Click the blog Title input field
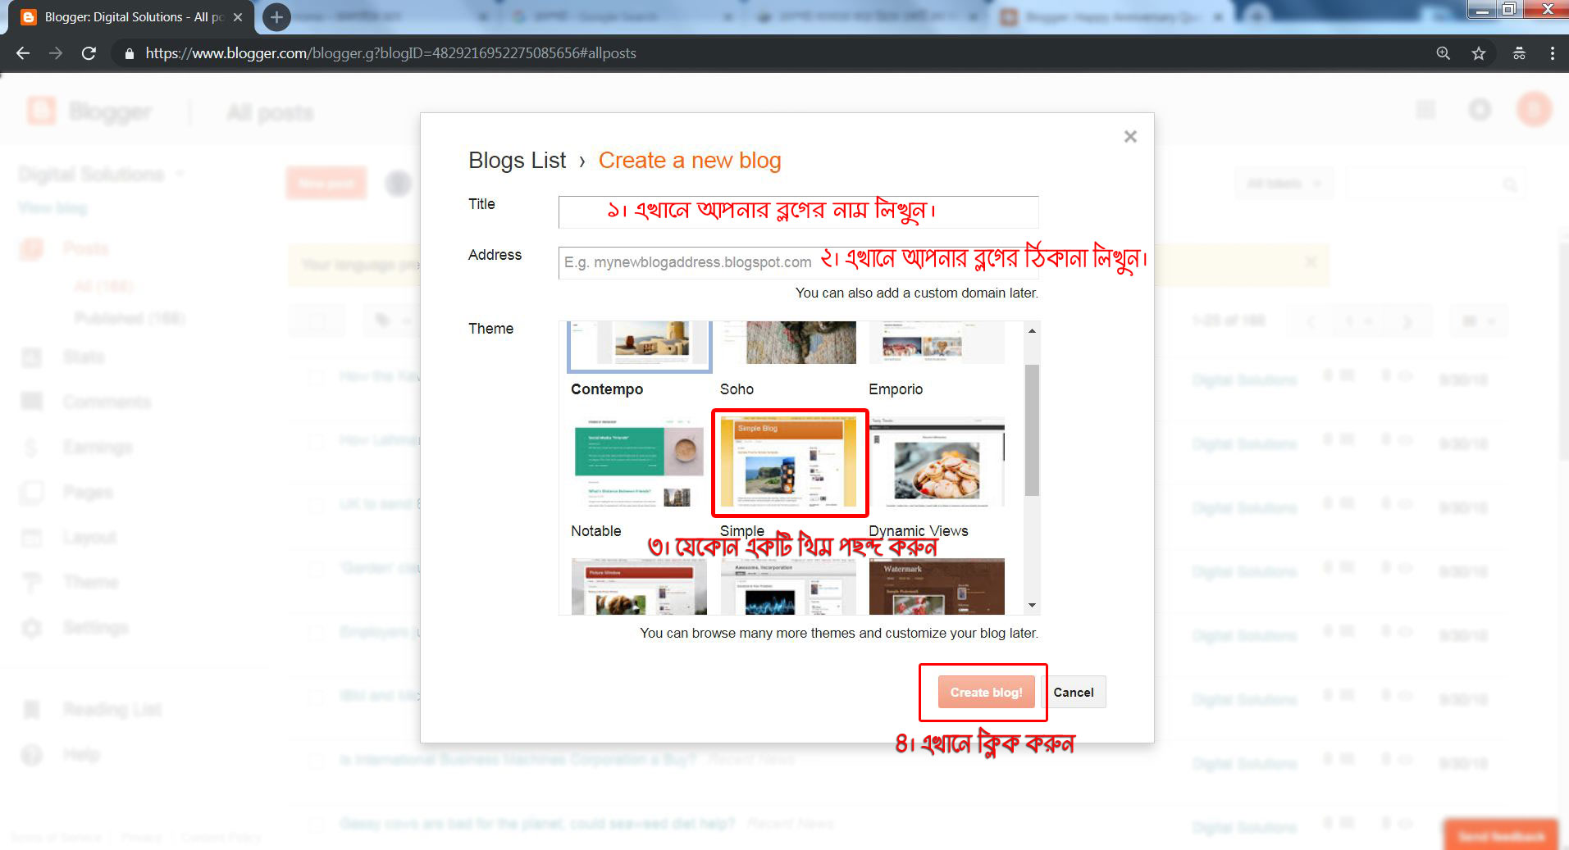1569x850 pixels. click(x=797, y=211)
